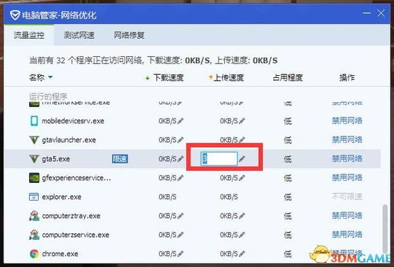394x267 pixels.
Task: Select the gtavlauncher.exe process name
Action: pyautogui.click(x=69, y=140)
